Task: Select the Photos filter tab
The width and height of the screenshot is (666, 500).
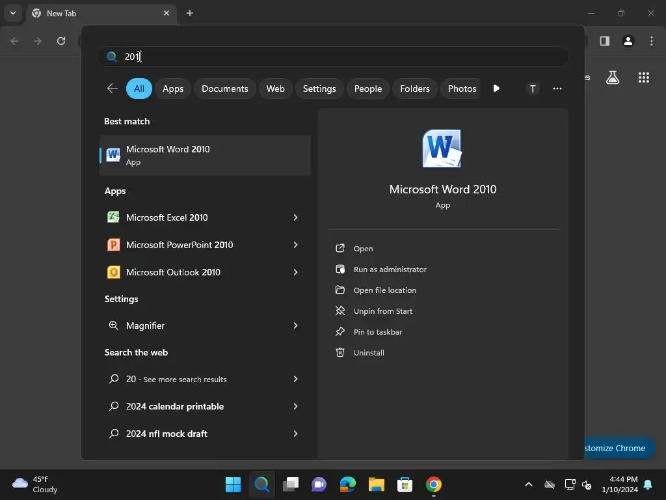Action: (461, 89)
